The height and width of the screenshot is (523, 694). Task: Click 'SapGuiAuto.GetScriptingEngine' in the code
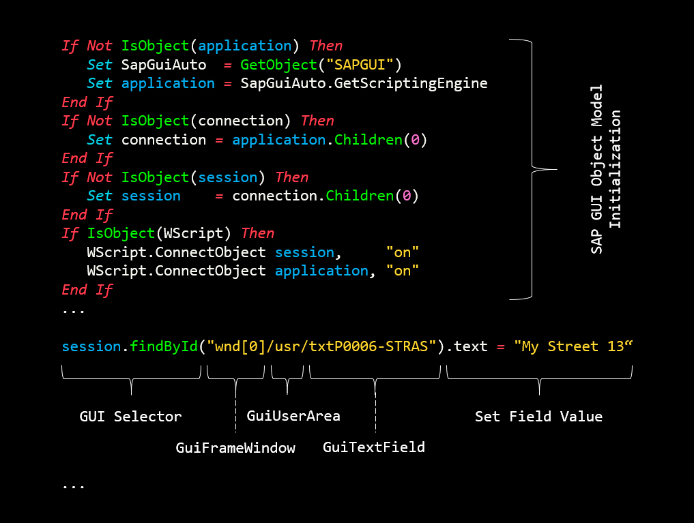point(364,84)
